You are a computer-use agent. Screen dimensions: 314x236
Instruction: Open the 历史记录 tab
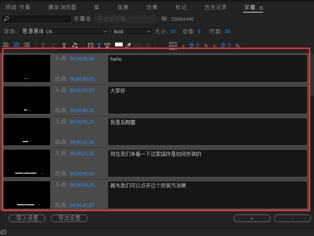click(215, 8)
